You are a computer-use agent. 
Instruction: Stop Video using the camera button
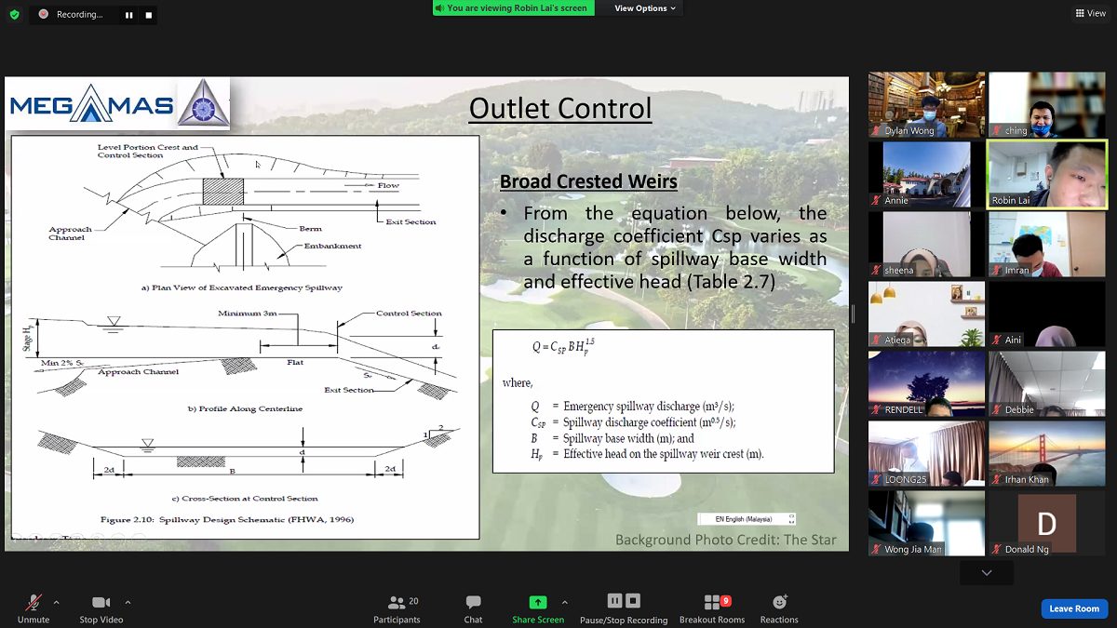(x=101, y=608)
